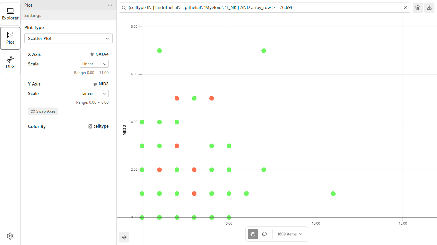The height and width of the screenshot is (245, 437).
Task: Change the X Axis Scale from Linear
Action: tap(94, 64)
